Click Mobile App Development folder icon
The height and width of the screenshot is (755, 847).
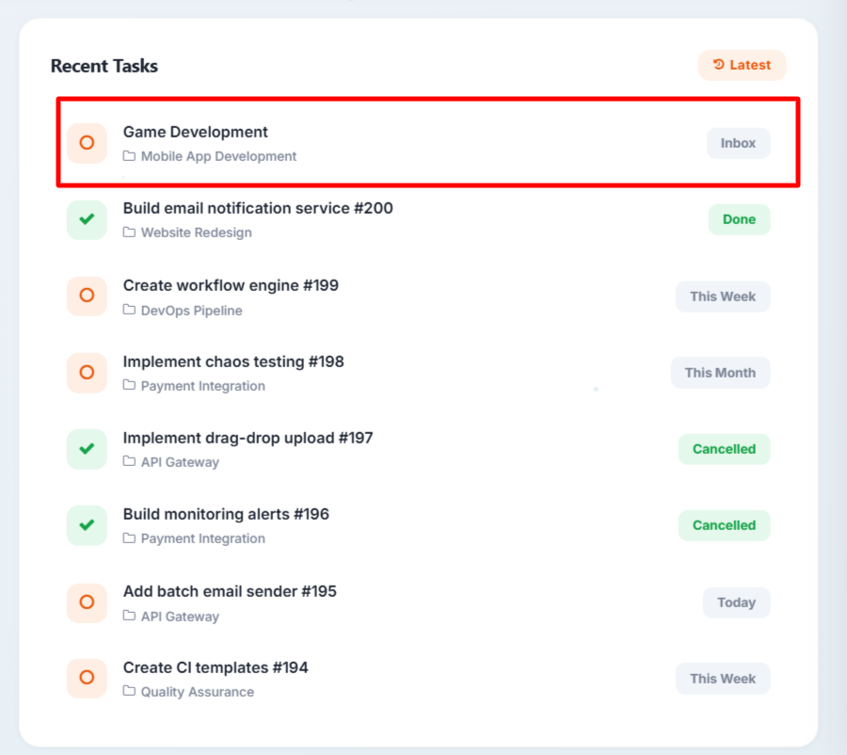(130, 156)
